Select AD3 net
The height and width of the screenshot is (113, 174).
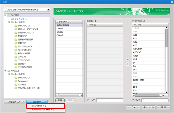click(148, 45)
